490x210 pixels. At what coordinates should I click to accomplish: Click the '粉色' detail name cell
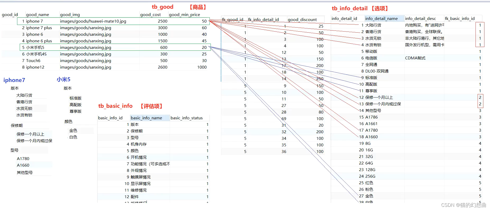(x=369, y=189)
